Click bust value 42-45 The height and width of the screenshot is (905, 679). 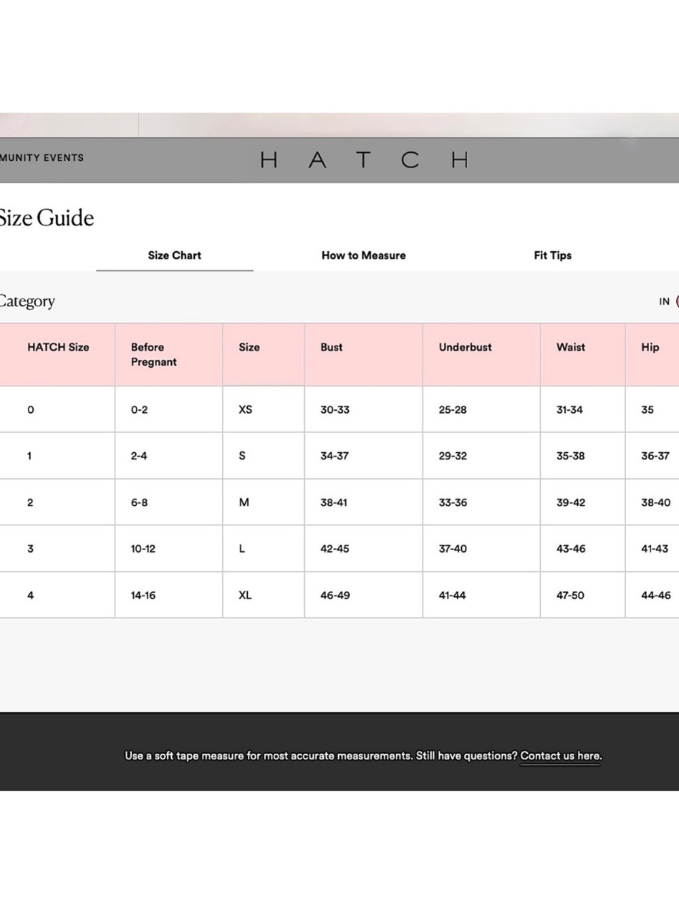click(335, 549)
